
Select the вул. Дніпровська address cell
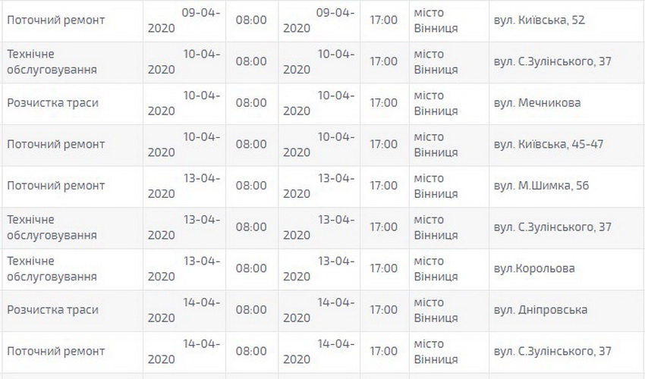click(x=540, y=310)
